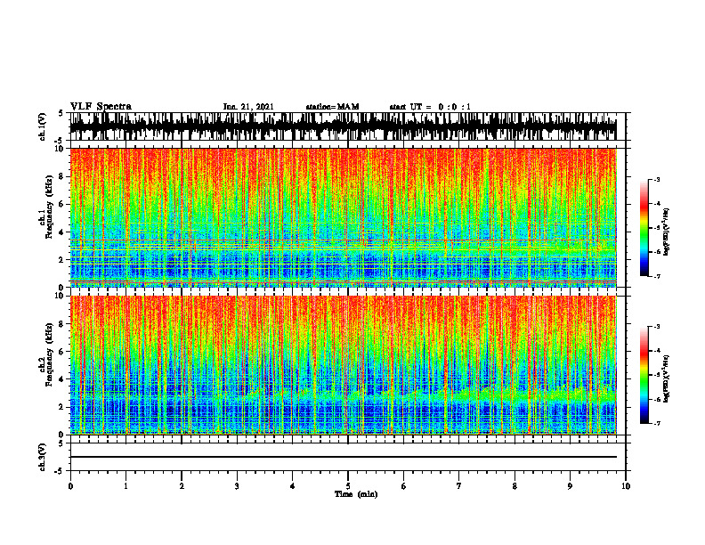The height and width of the screenshot is (545, 705).
Task: Select the date label "Jan. 21, 2021"
Action: pyautogui.click(x=248, y=107)
